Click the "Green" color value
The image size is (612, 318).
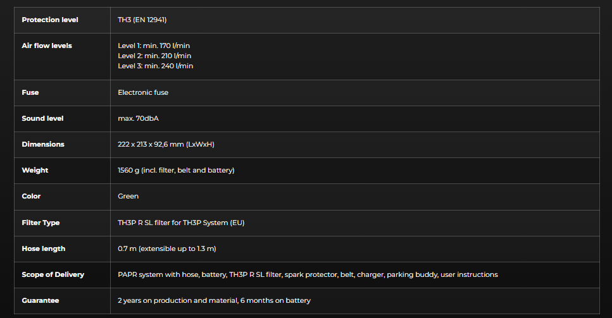[128, 196]
